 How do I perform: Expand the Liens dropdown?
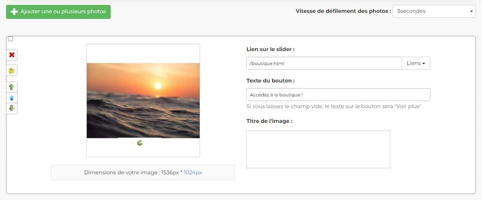416,63
